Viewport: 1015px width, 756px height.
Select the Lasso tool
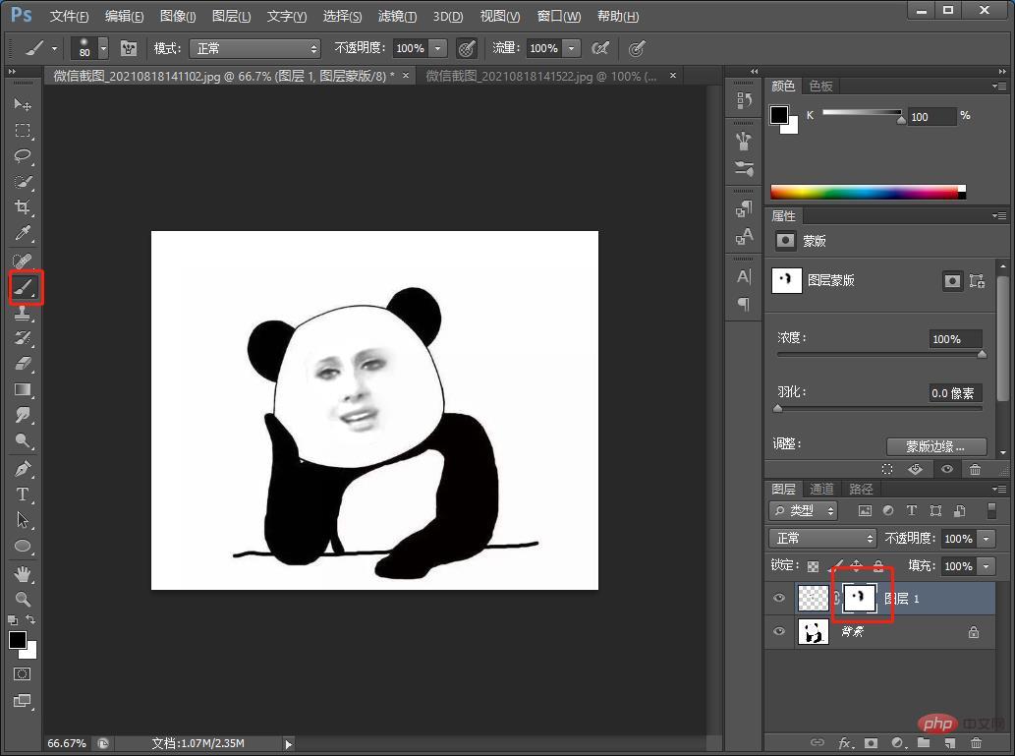(x=23, y=156)
